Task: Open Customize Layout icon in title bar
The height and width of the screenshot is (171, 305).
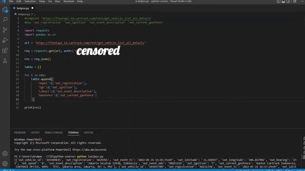Action: (x=295, y=1)
